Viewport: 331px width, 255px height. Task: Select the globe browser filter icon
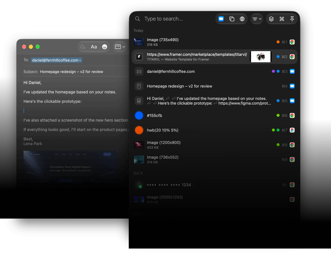(242, 19)
